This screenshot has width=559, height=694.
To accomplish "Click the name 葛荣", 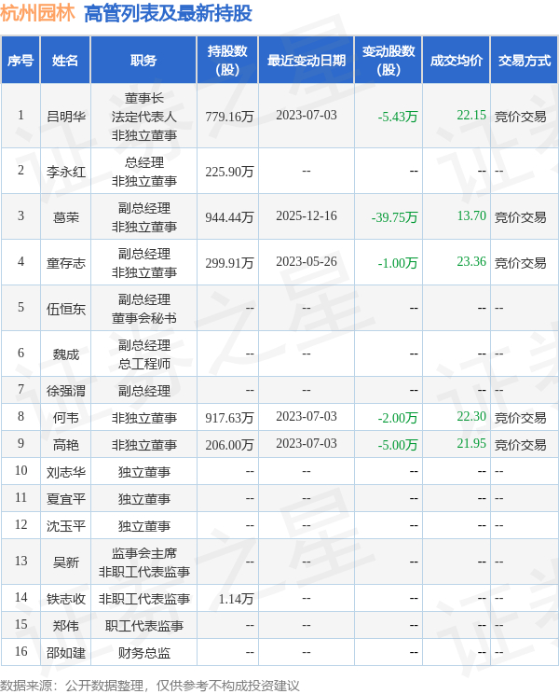I will pos(66,216).
